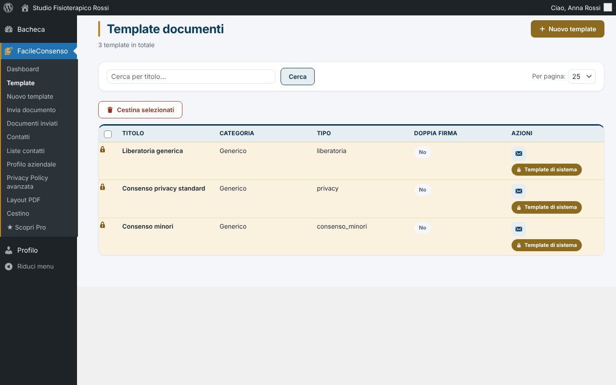Click the lock icon beside Liberatoria generica
Viewport: 616px width, 385px height.
point(103,149)
